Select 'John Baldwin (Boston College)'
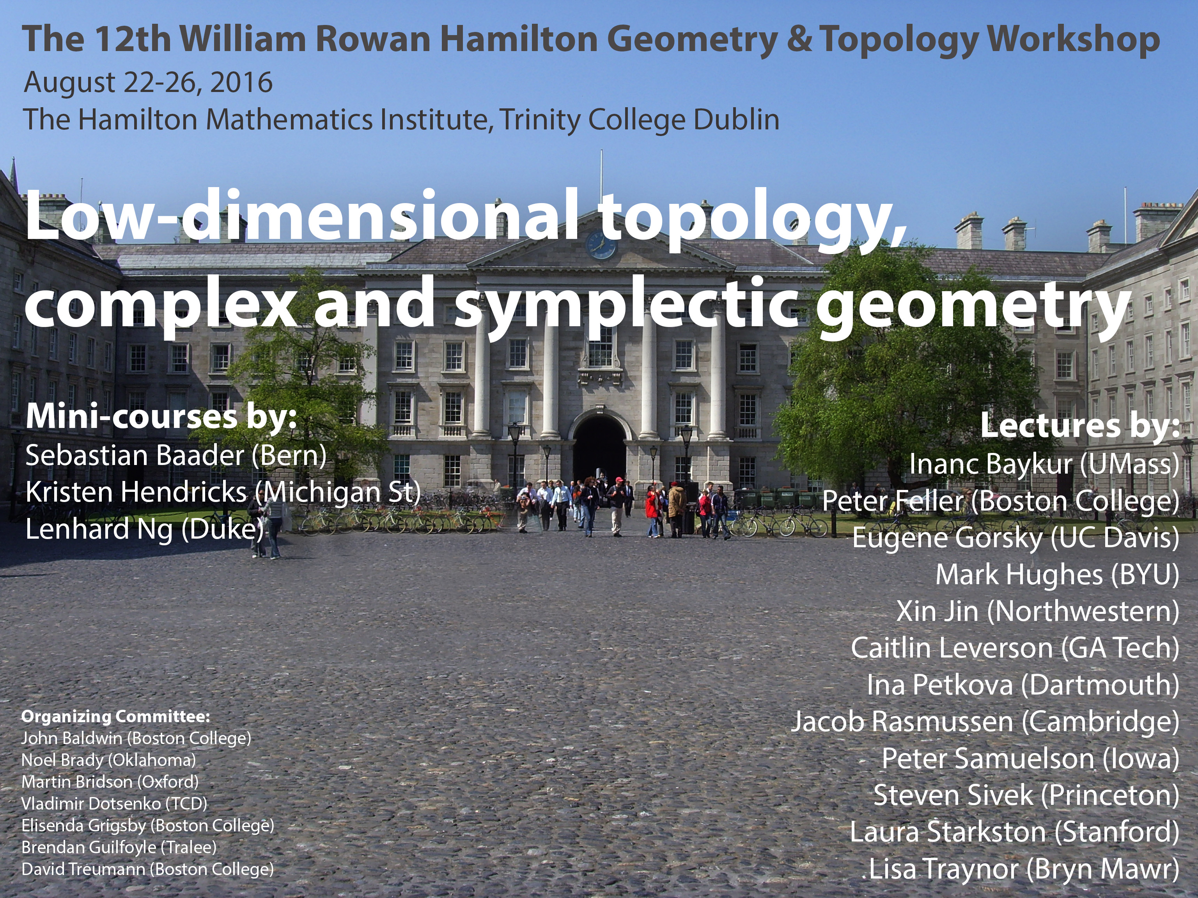 [x=136, y=738]
